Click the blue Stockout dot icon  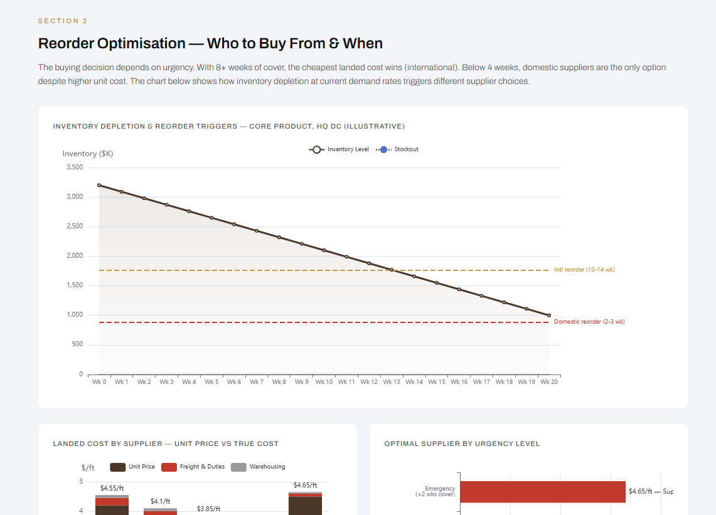383,149
